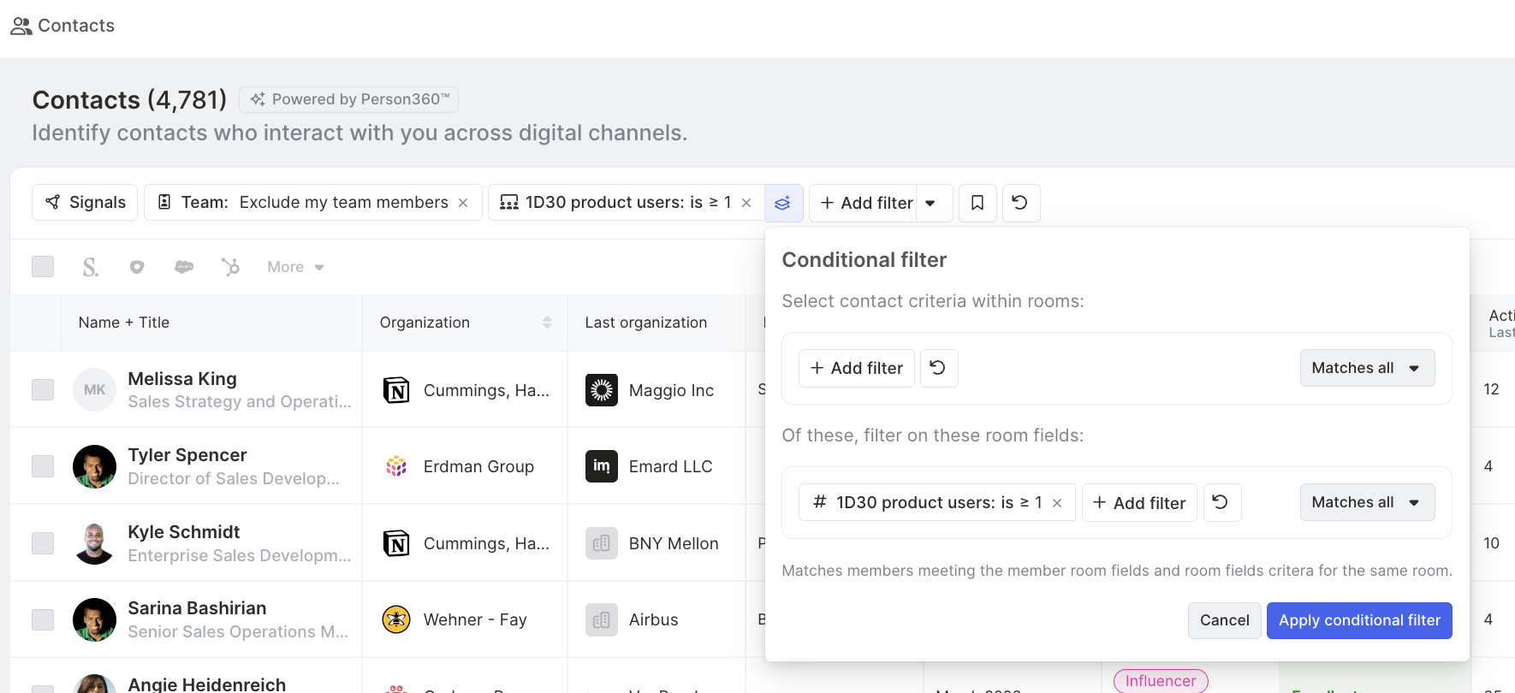Open Sarina Bashirian's contact name
The width and height of the screenshot is (1515, 693).
point(197,608)
